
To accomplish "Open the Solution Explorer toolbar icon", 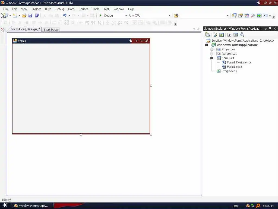I will (x=234, y=16).
